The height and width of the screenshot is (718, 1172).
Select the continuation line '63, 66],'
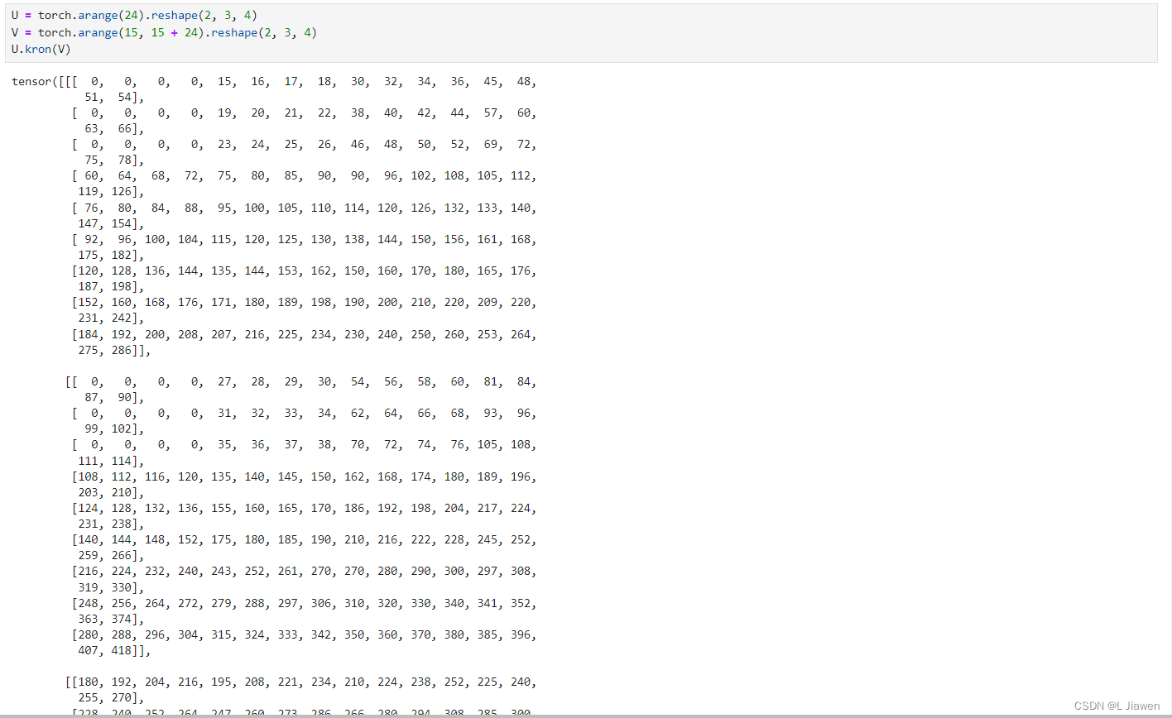(x=114, y=128)
